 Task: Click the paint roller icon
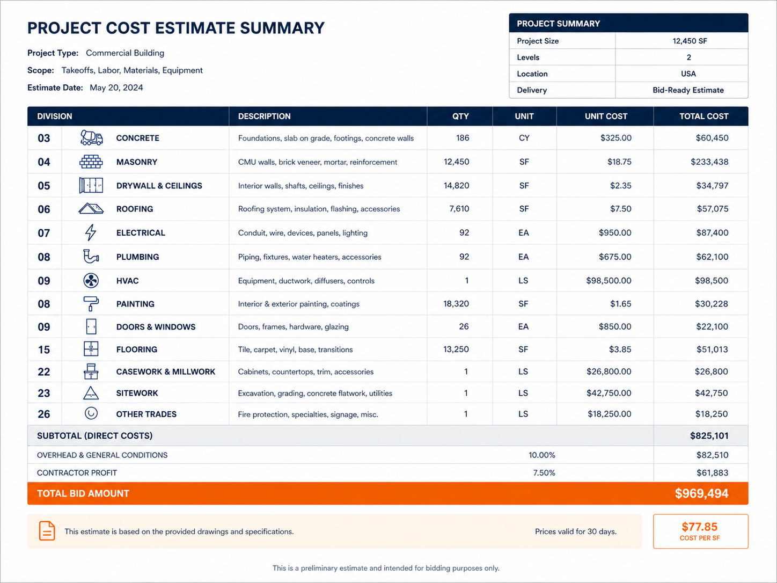tap(91, 303)
